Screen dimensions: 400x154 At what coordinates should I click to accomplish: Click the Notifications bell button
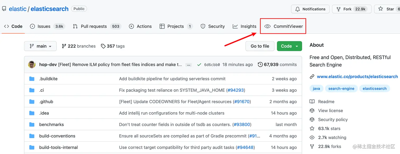(x=310, y=9)
